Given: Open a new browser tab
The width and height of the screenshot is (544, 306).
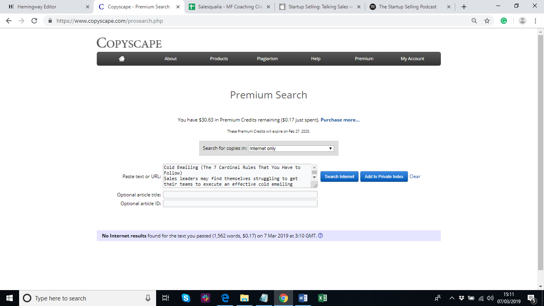Looking at the screenshot, I should click(464, 7).
